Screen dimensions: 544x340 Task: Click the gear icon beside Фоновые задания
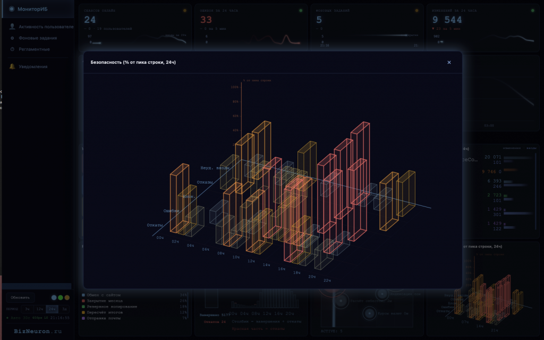[x=12, y=38]
